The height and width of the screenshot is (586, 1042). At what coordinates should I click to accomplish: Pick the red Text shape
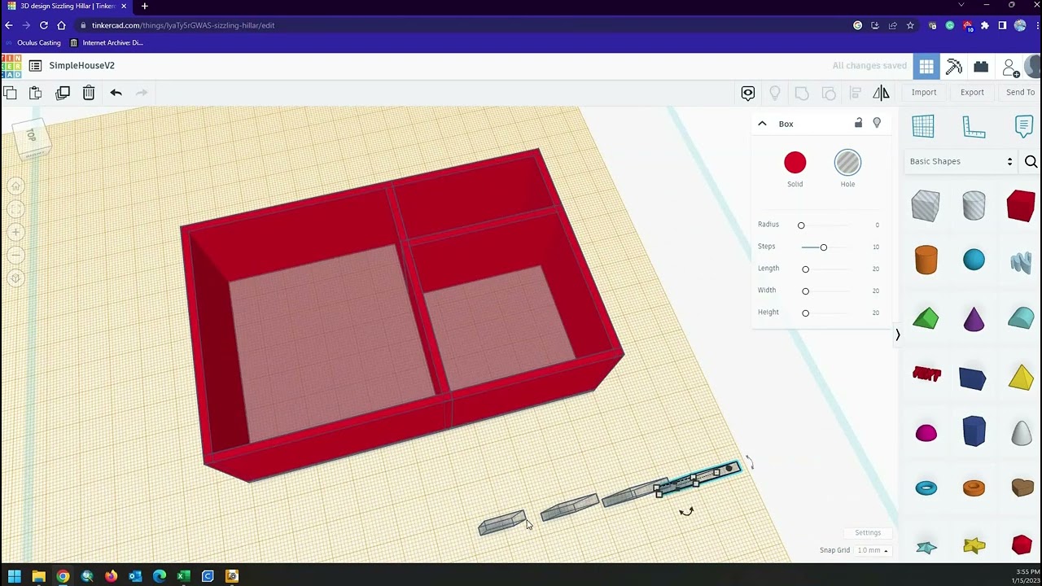pyautogui.click(x=926, y=374)
